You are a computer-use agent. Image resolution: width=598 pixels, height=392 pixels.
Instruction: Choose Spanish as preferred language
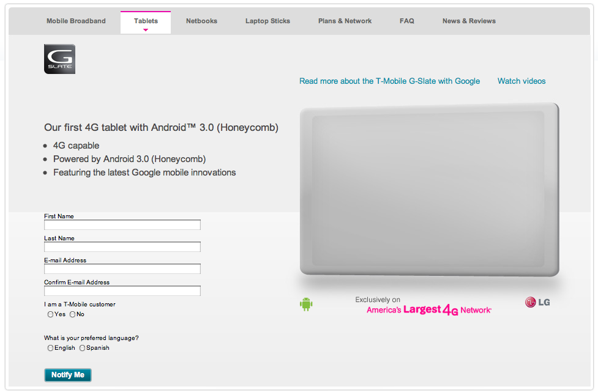point(83,348)
